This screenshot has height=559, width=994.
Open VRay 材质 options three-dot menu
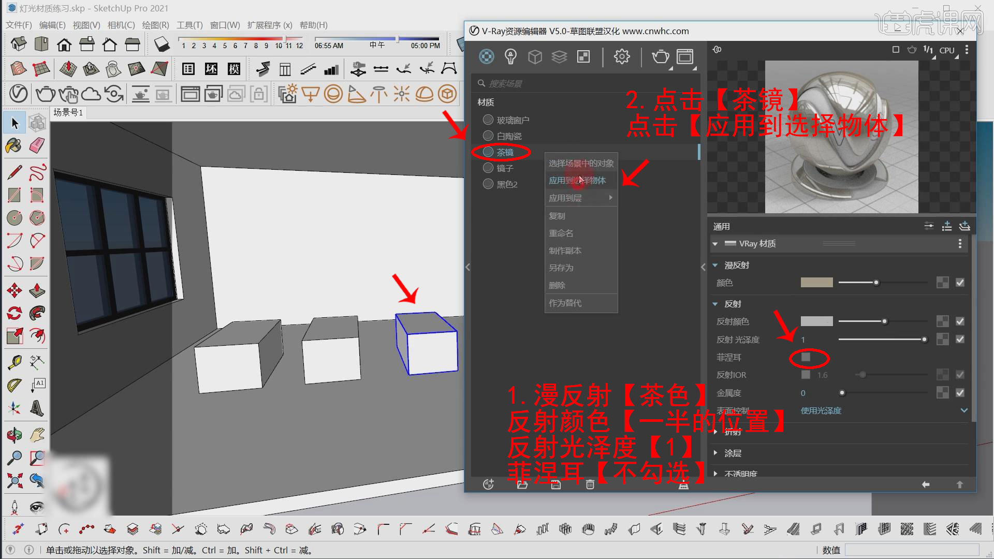coord(960,244)
